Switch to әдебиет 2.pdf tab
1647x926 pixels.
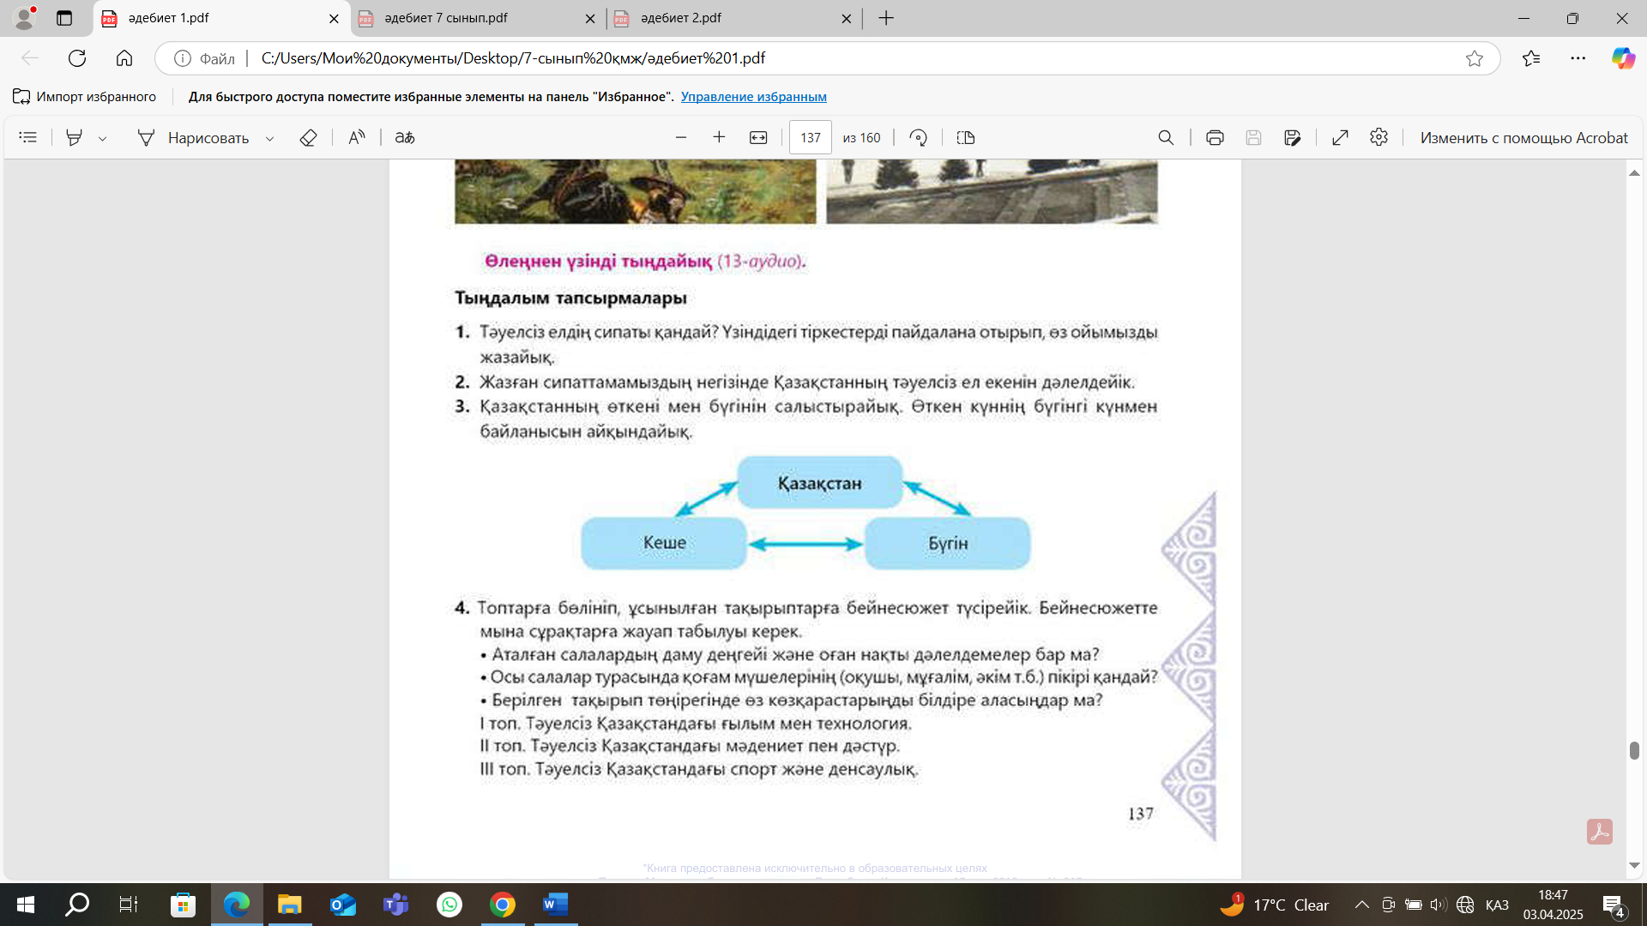click(681, 18)
